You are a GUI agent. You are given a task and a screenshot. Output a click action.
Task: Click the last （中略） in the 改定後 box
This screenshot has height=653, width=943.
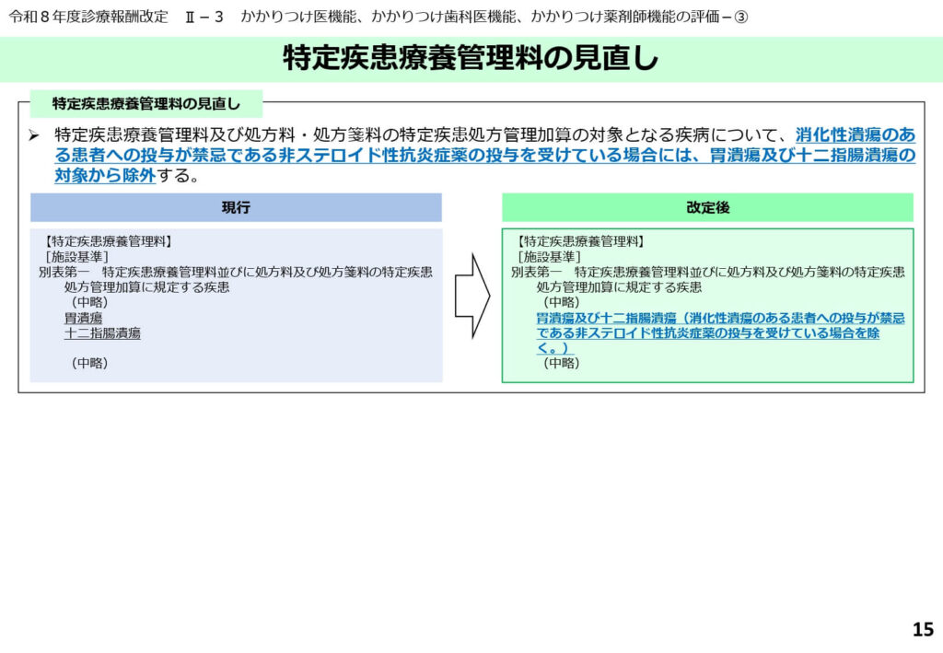coord(561,364)
